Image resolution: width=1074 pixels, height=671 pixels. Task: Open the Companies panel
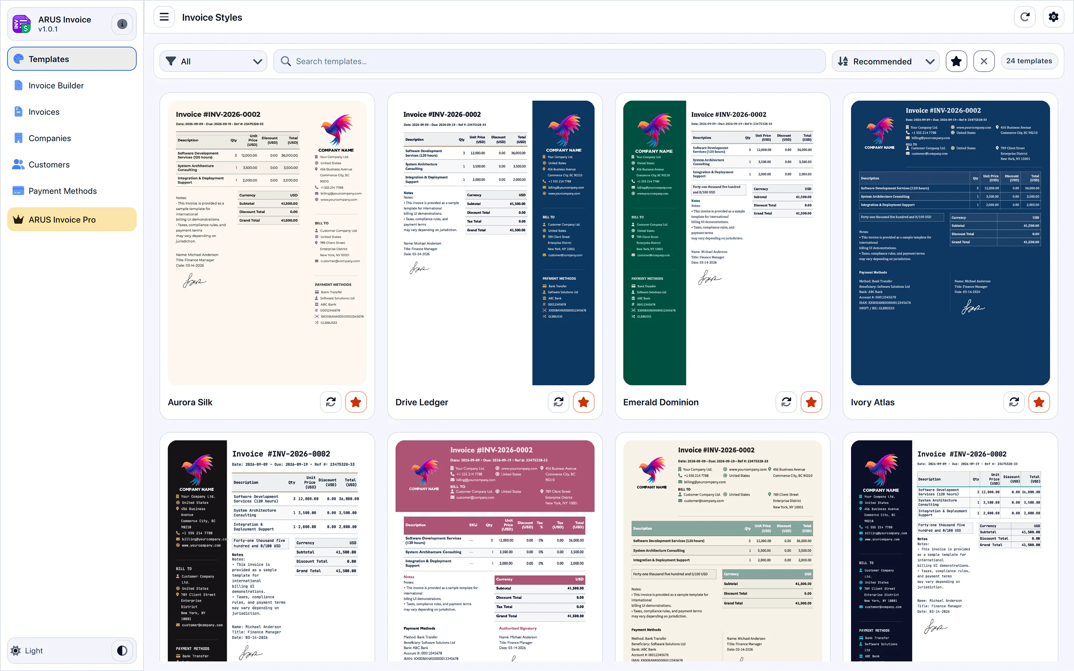(50, 138)
